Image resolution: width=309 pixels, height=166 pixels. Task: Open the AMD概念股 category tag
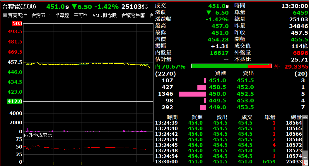(x=105, y=15)
